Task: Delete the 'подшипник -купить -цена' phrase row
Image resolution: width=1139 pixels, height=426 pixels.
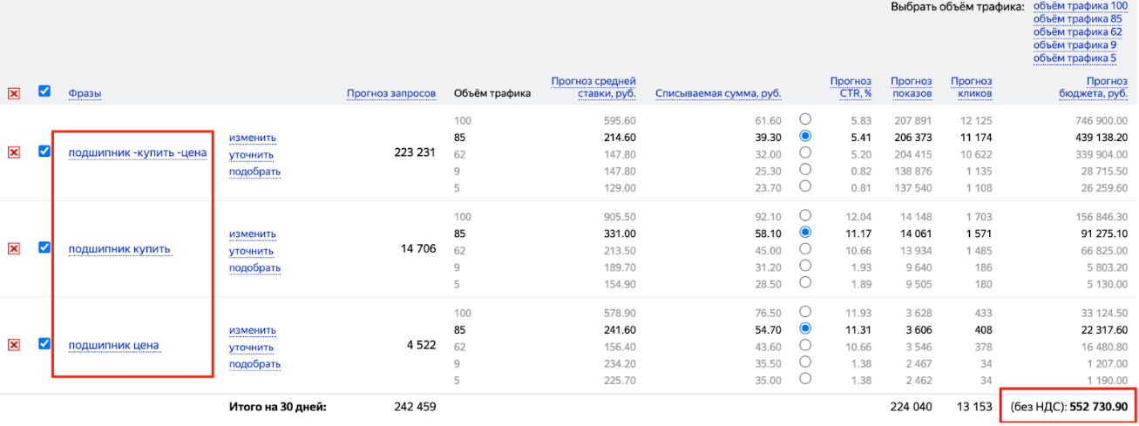Action: pos(14,153)
